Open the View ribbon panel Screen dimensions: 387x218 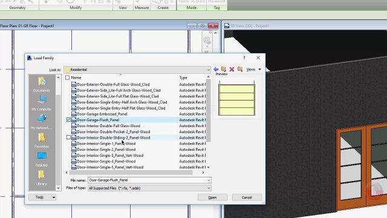[x=123, y=8]
